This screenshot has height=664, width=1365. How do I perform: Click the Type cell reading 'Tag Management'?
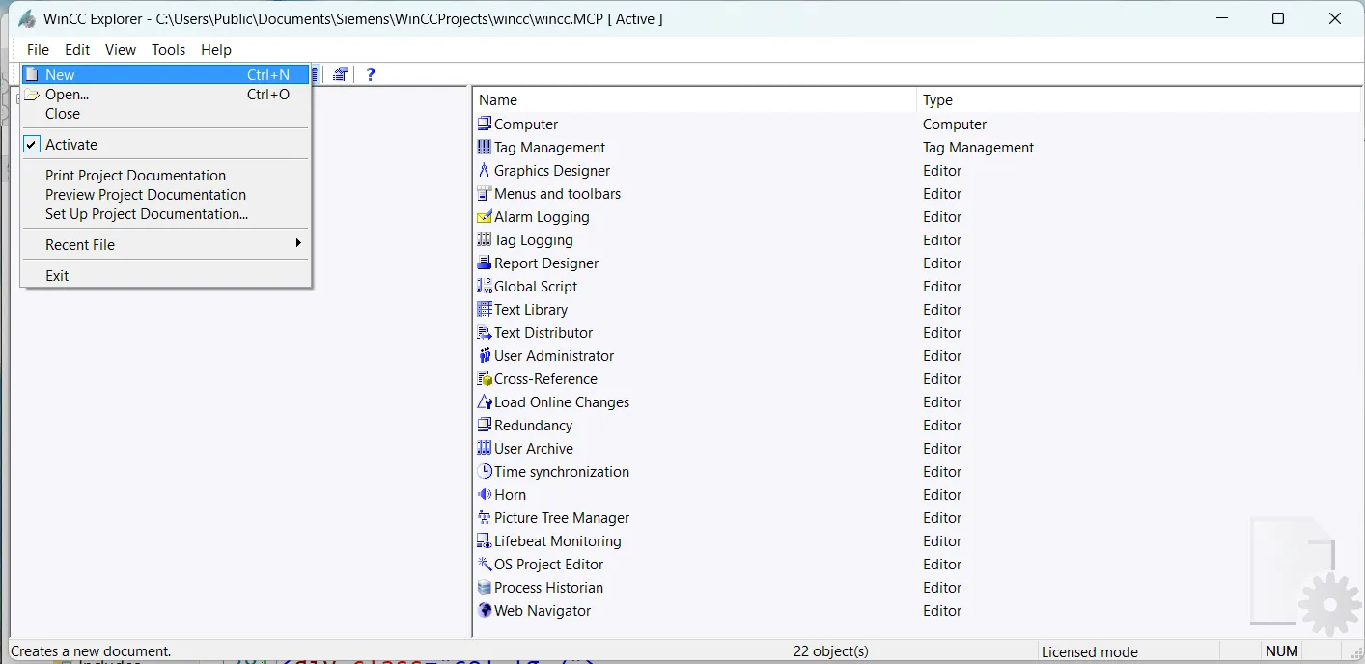[x=978, y=147]
